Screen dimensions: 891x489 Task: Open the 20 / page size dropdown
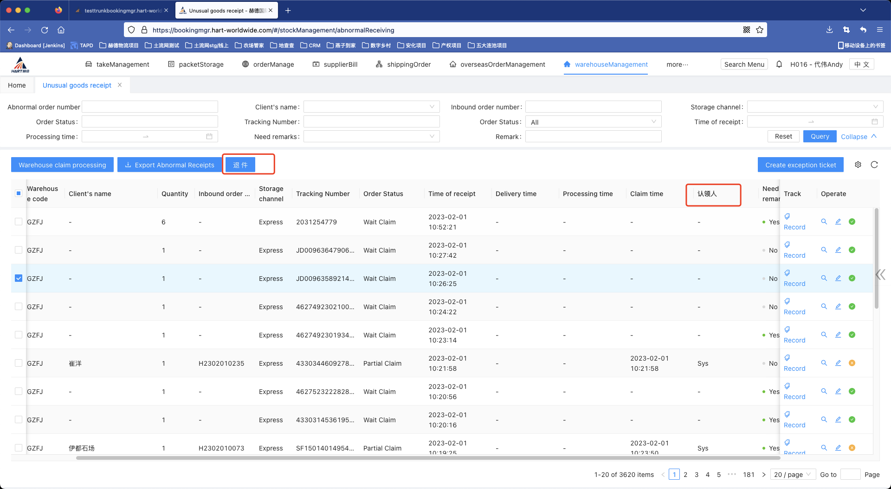[793, 474]
